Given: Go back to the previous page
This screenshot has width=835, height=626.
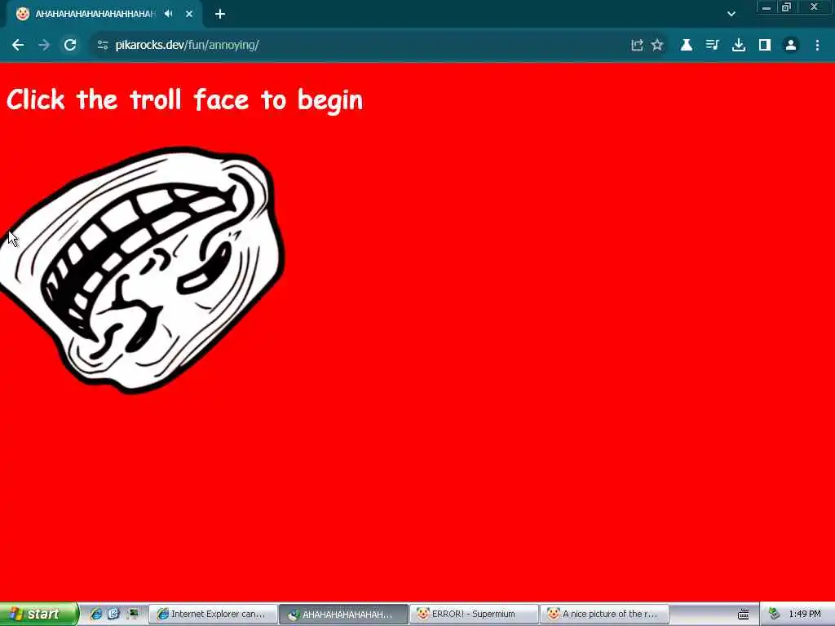Looking at the screenshot, I should pos(18,46).
